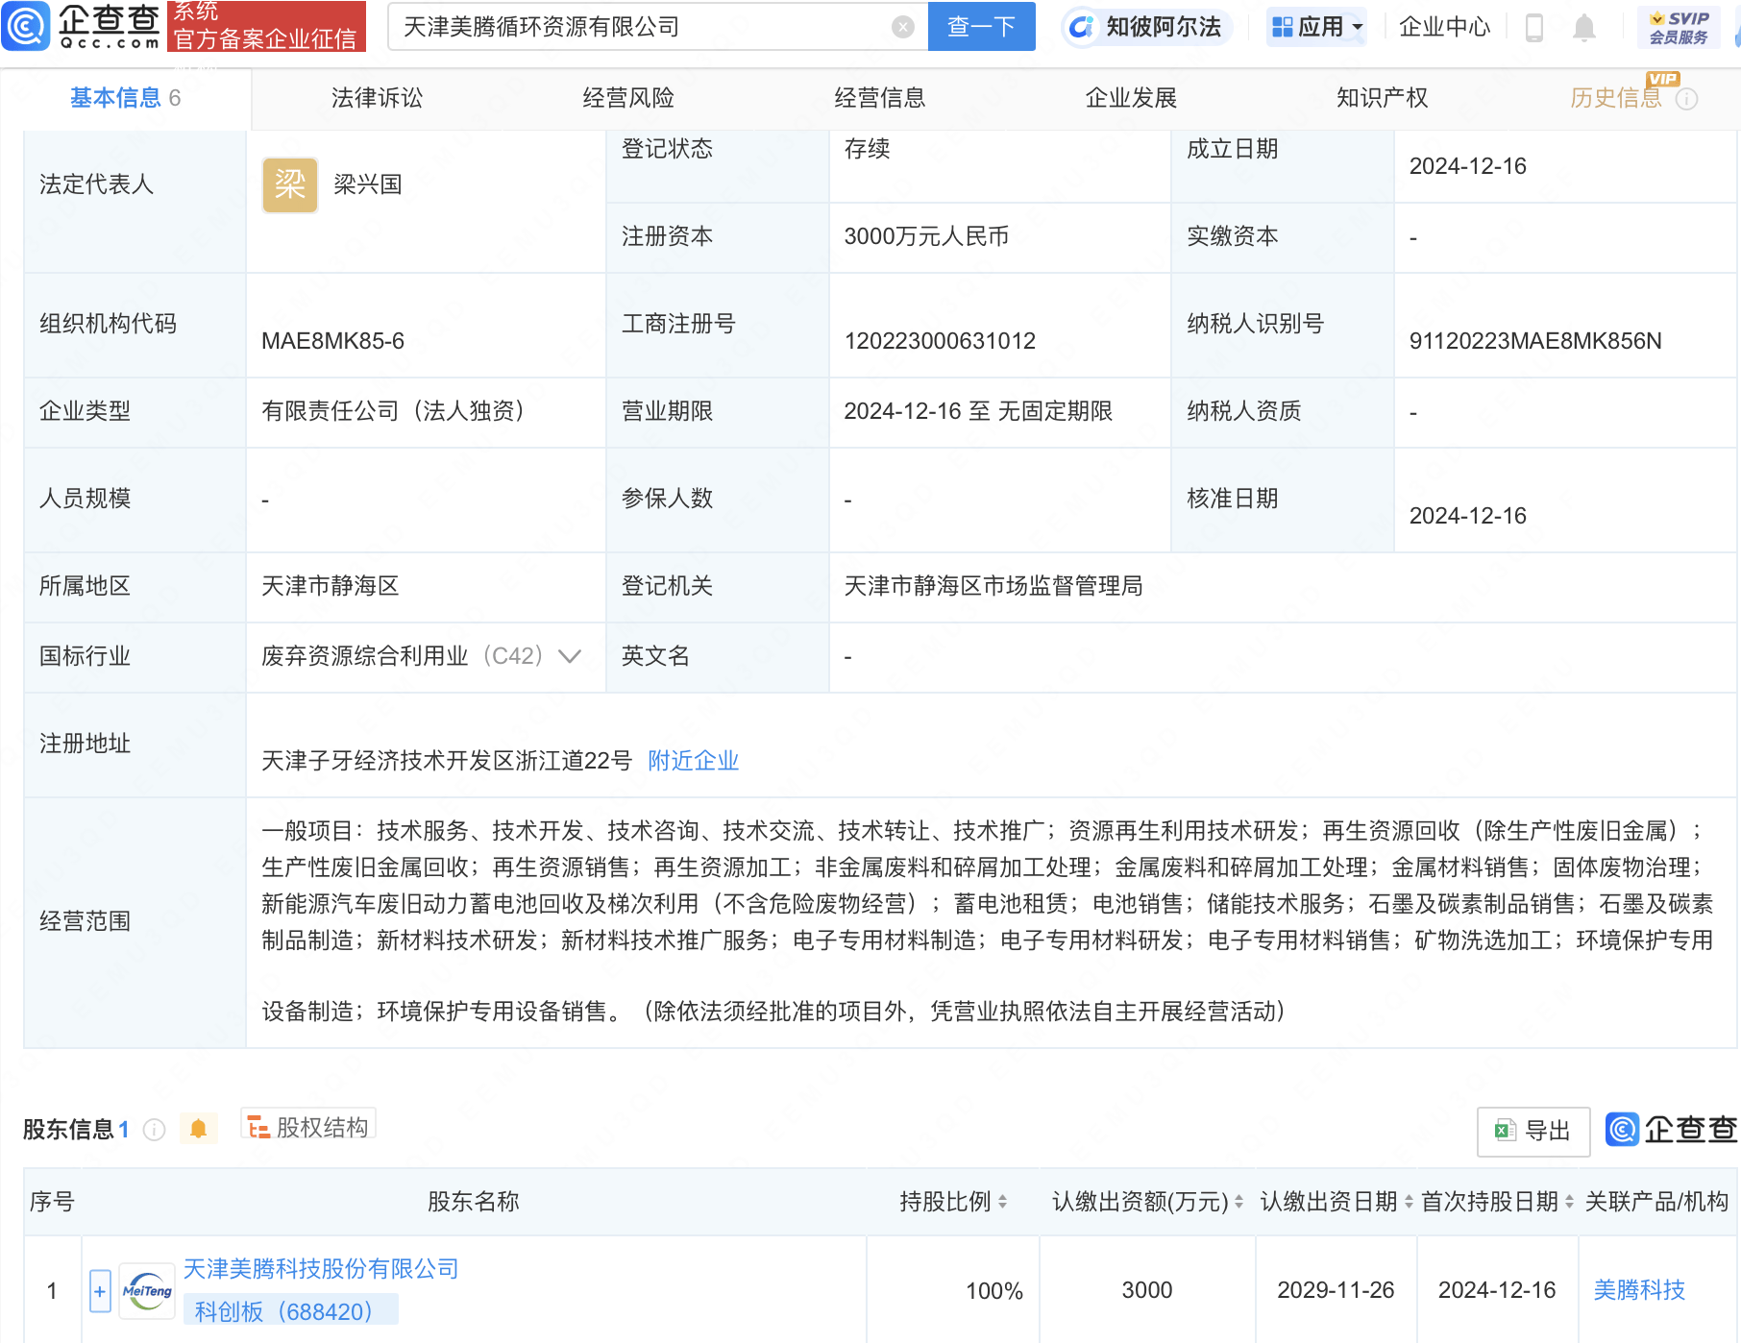Open notifications bell in header

1584,28
